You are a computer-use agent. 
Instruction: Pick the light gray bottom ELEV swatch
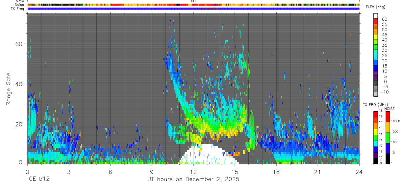[376, 93]
